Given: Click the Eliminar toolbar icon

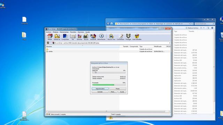Looking at the screenshot, I should (79, 37).
